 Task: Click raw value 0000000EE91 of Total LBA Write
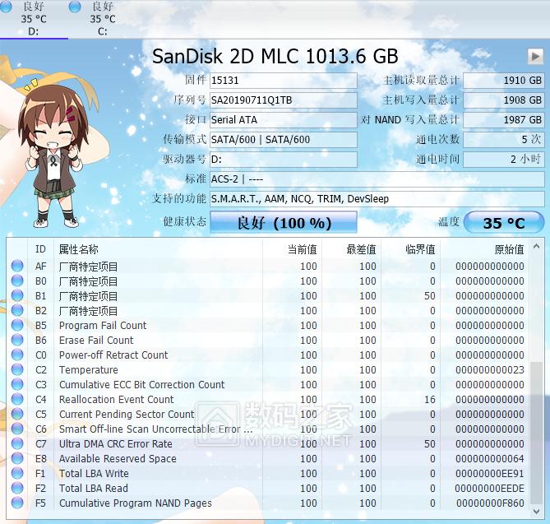490,474
